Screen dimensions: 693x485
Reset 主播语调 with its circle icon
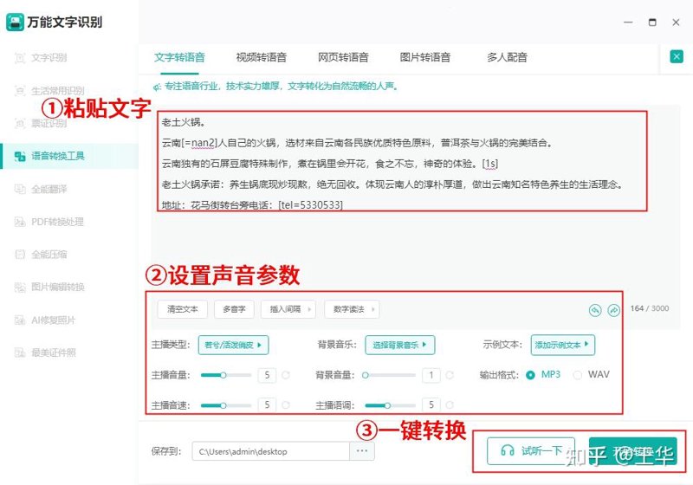[x=450, y=404]
